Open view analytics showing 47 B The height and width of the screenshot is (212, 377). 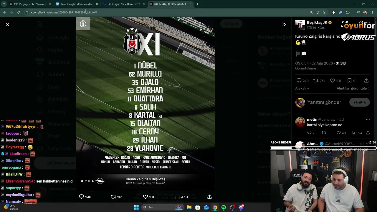point(181,197)
